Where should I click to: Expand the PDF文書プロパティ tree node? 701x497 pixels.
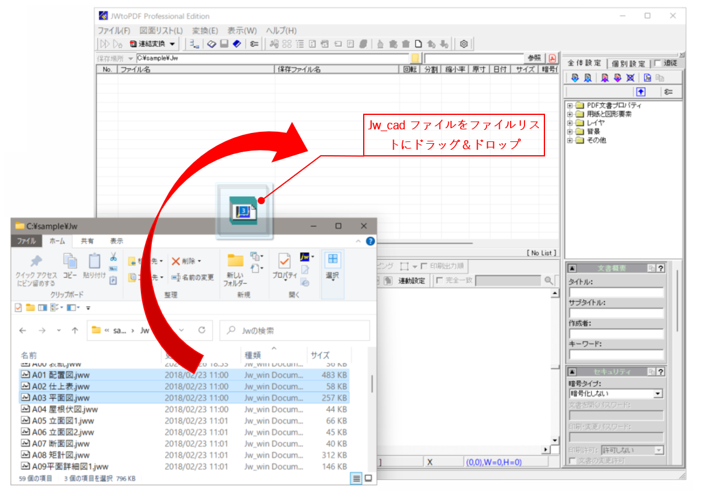[x=570, y=106]
